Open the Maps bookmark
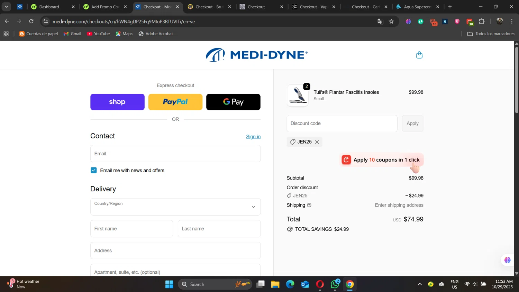 (124, 34)
